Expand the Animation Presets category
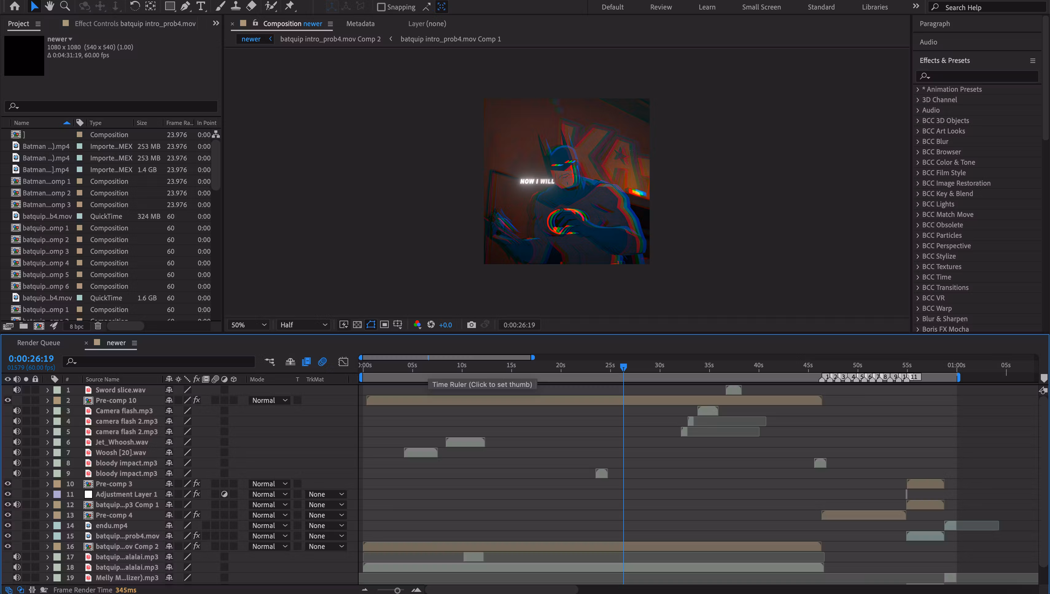The height and width of the screenshot is (594, 1050). coord(918,89)
